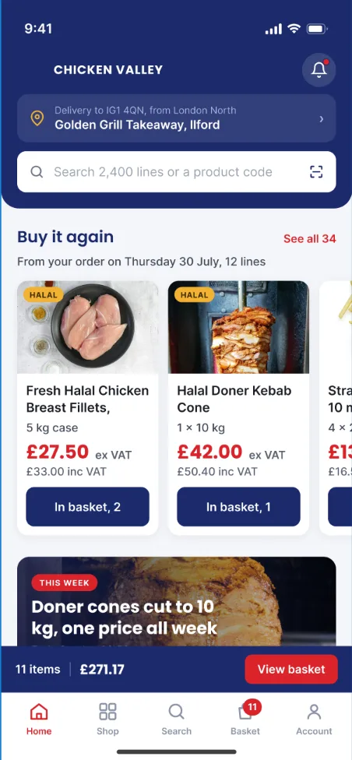Tap the basket total £271.17
This screenshot has width=352, height=760.
102,670
